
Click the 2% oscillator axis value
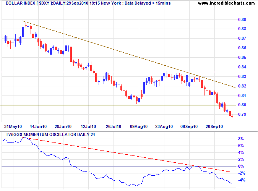(x=241, y=159)
